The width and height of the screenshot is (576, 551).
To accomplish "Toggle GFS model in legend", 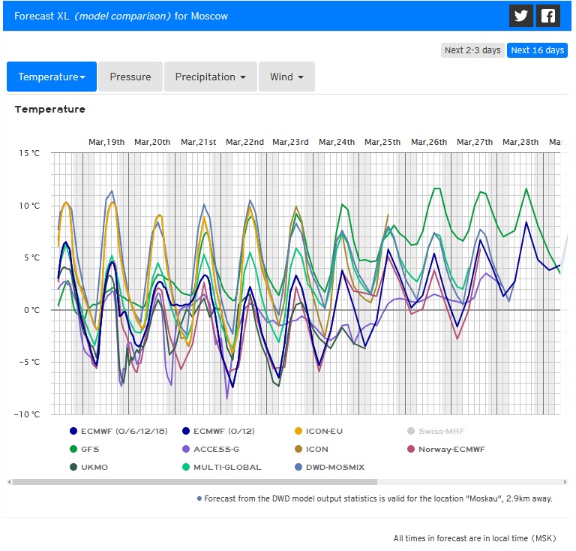I will 89,449.
